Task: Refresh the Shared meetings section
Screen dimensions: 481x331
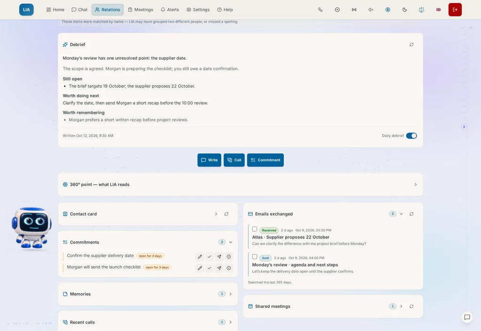Action: click(411, 307)
